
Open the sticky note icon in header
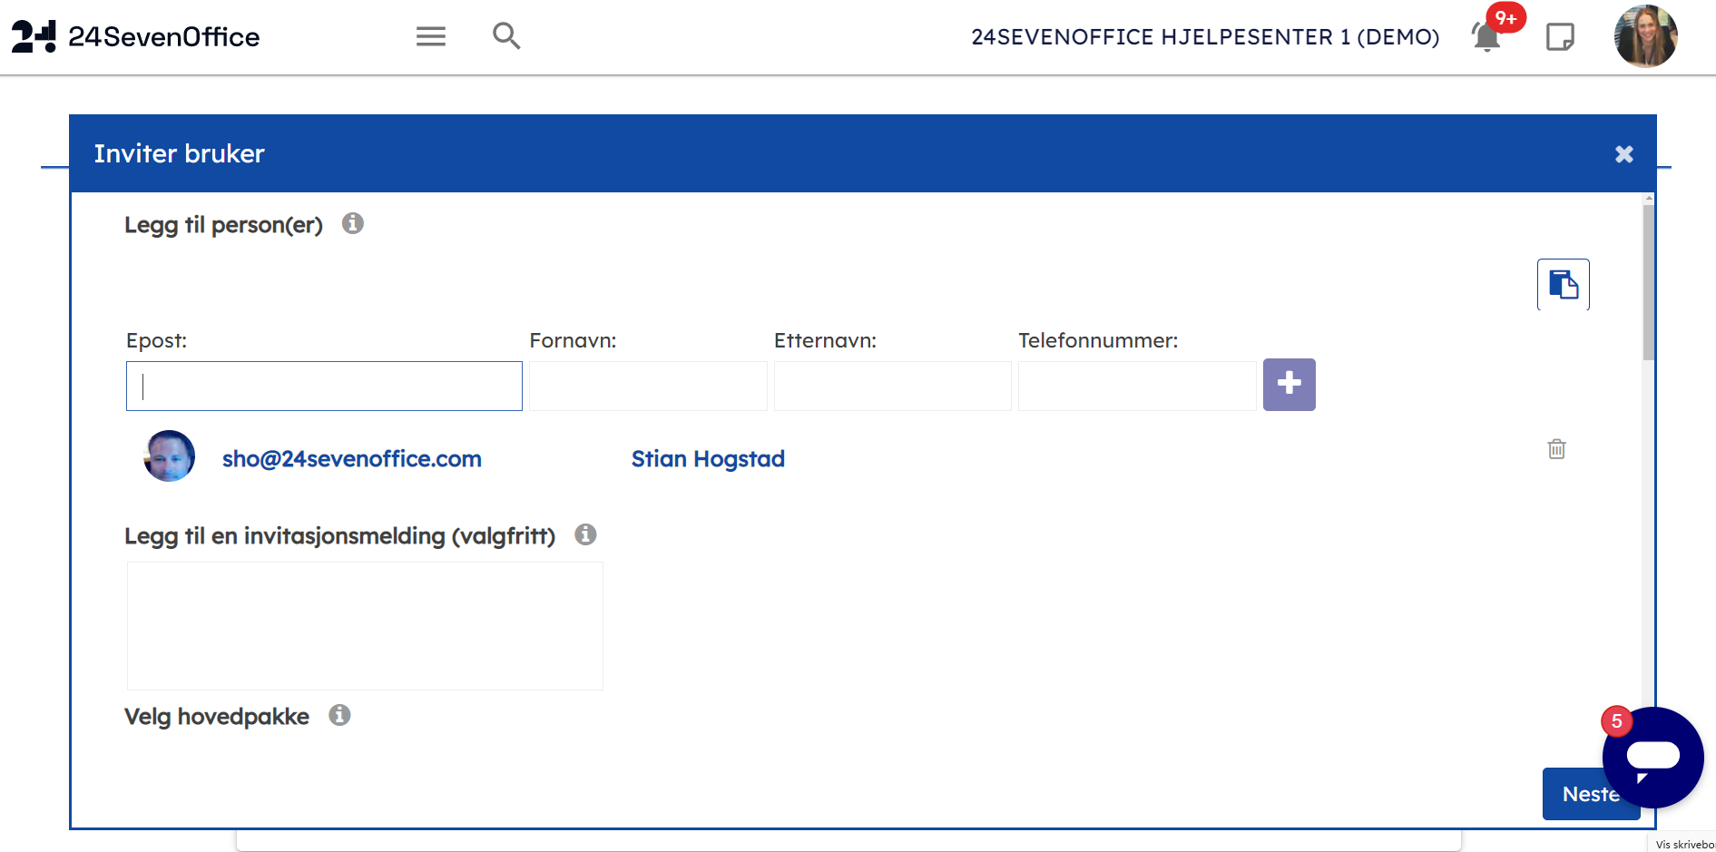1559,37
